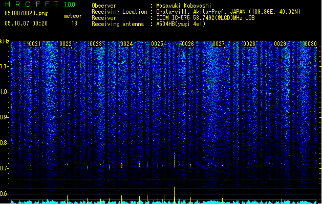This screenshot has height=204, width=322.
Task: Click the meteor count value 13
Action: [74, 23]
